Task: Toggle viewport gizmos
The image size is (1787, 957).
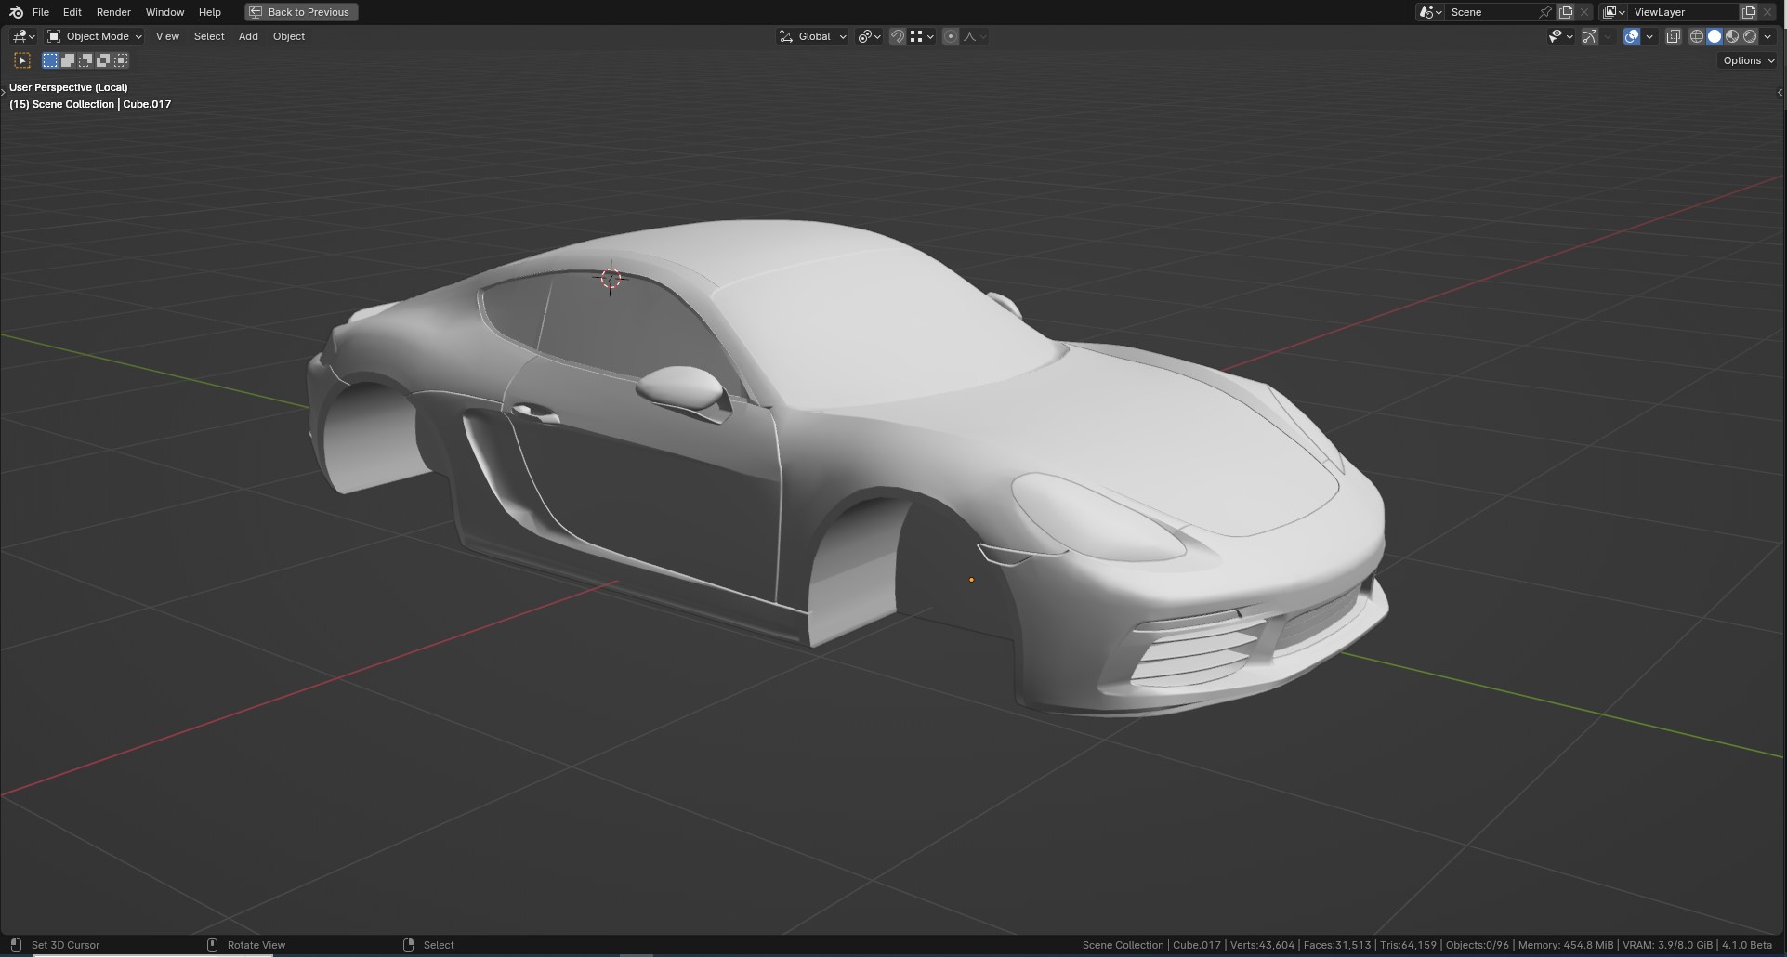Action: pos(1590,36)
